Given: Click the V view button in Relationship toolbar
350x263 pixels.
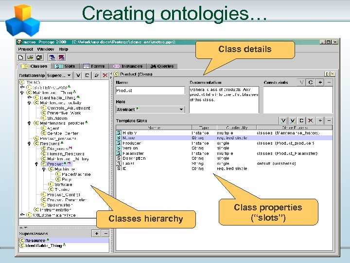Looking at the screenshot, I should pos(78,75).
